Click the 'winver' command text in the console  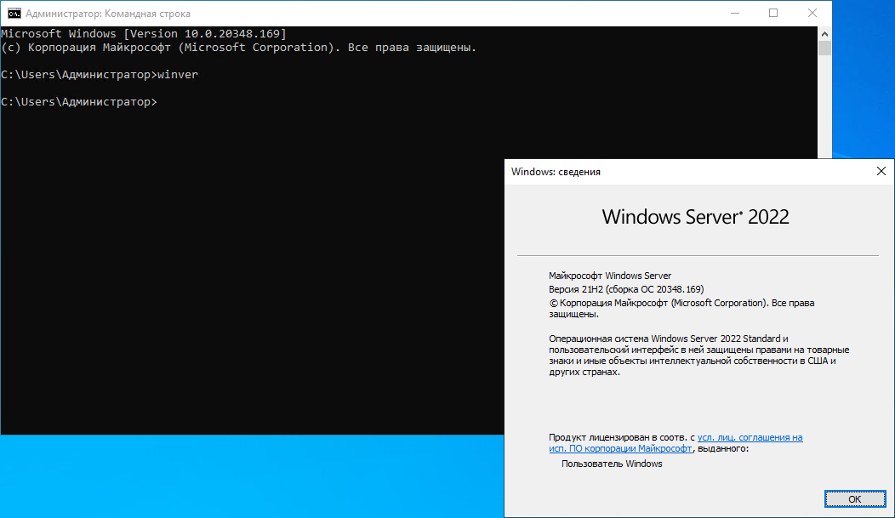pos(178,75)
